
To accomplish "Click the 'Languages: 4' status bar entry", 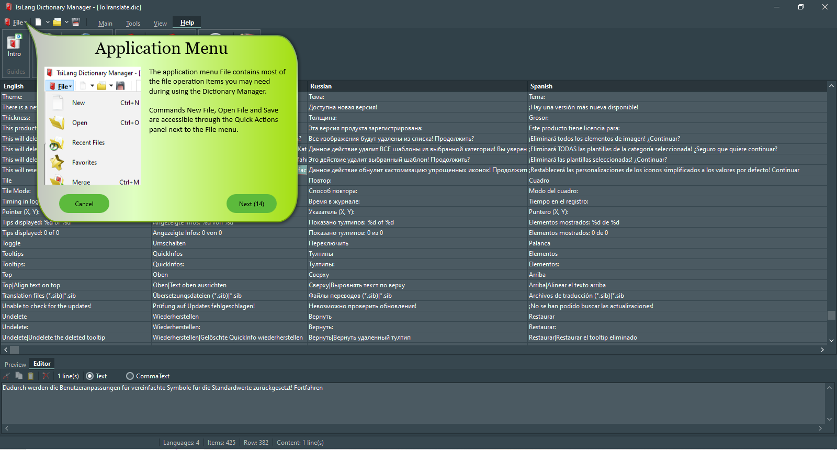I will [181, 443].
